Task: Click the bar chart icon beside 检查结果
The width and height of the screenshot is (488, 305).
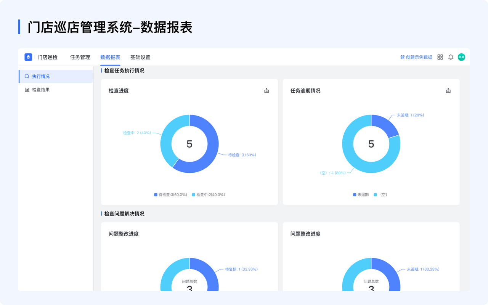Action: point(27,90)
